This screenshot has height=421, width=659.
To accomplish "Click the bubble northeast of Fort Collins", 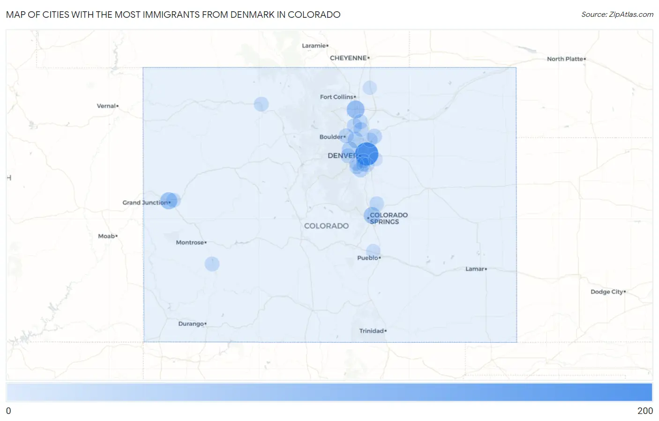I will pos(370,88).
